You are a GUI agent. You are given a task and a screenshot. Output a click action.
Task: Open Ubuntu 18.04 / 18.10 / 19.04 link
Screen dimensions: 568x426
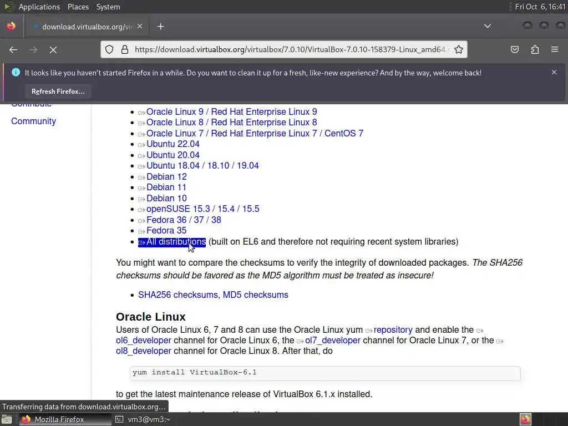point(202,165)
